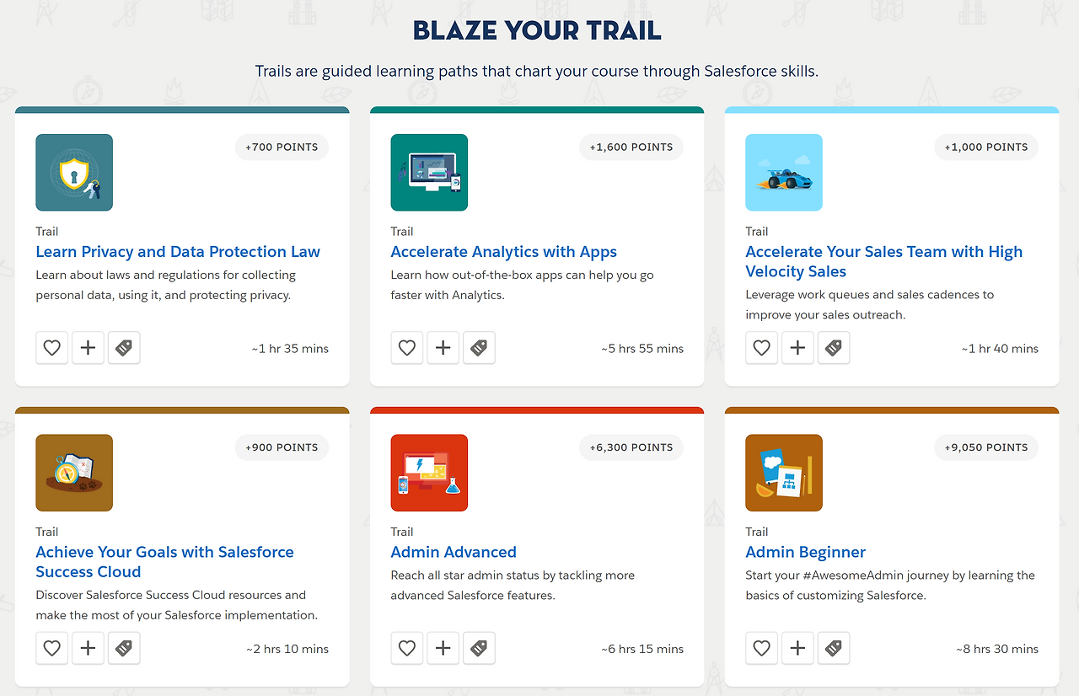Click the shield and keys privacy trail thumbnail
Screen dimensions: 1079x696
coord(74,173)
